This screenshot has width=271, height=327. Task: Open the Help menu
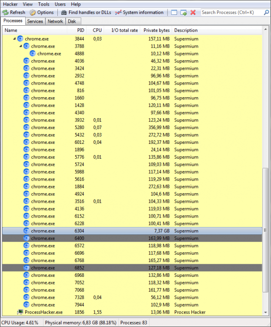(76, 4)
